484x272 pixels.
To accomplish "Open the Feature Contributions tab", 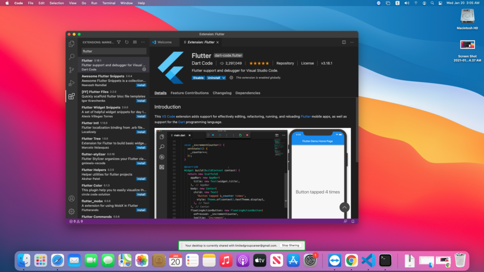I will (x=190, y=93).
